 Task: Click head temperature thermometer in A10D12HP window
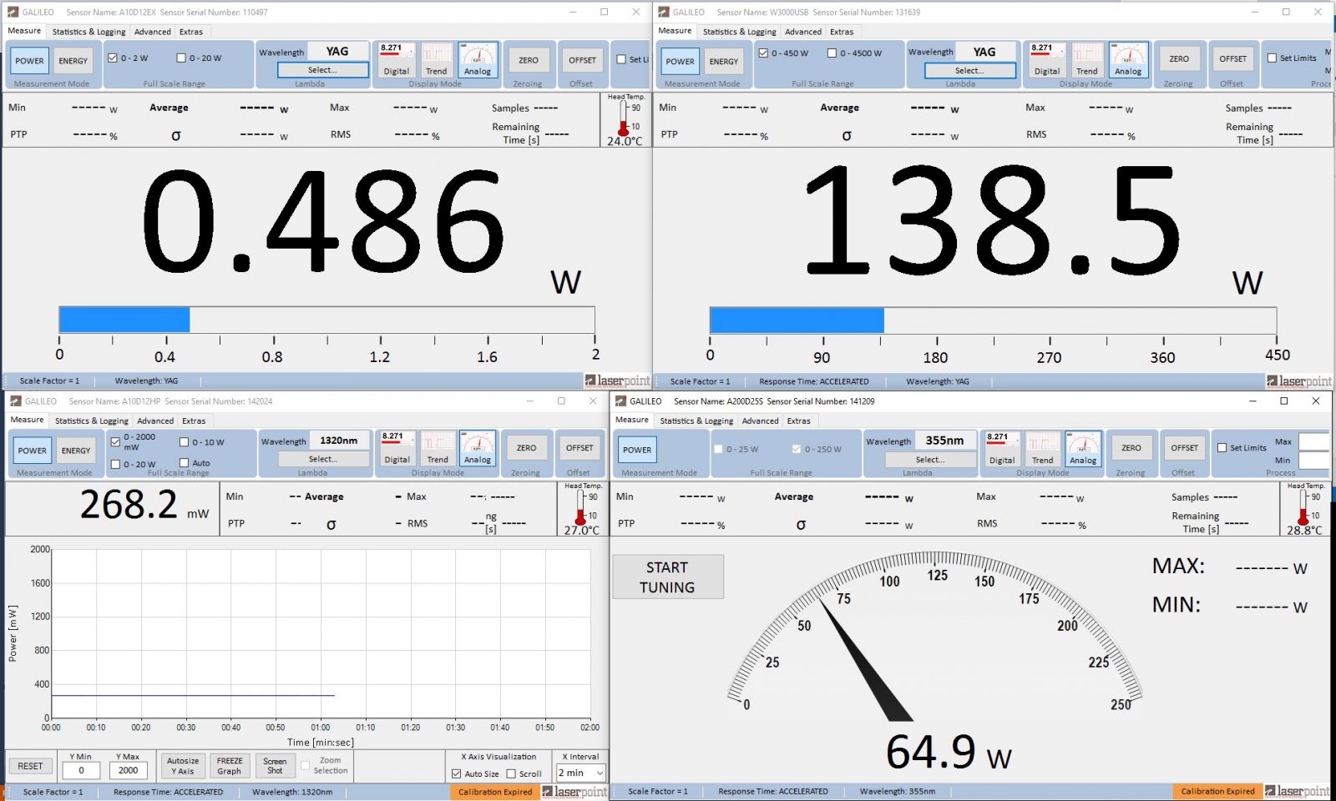[580, 507]
